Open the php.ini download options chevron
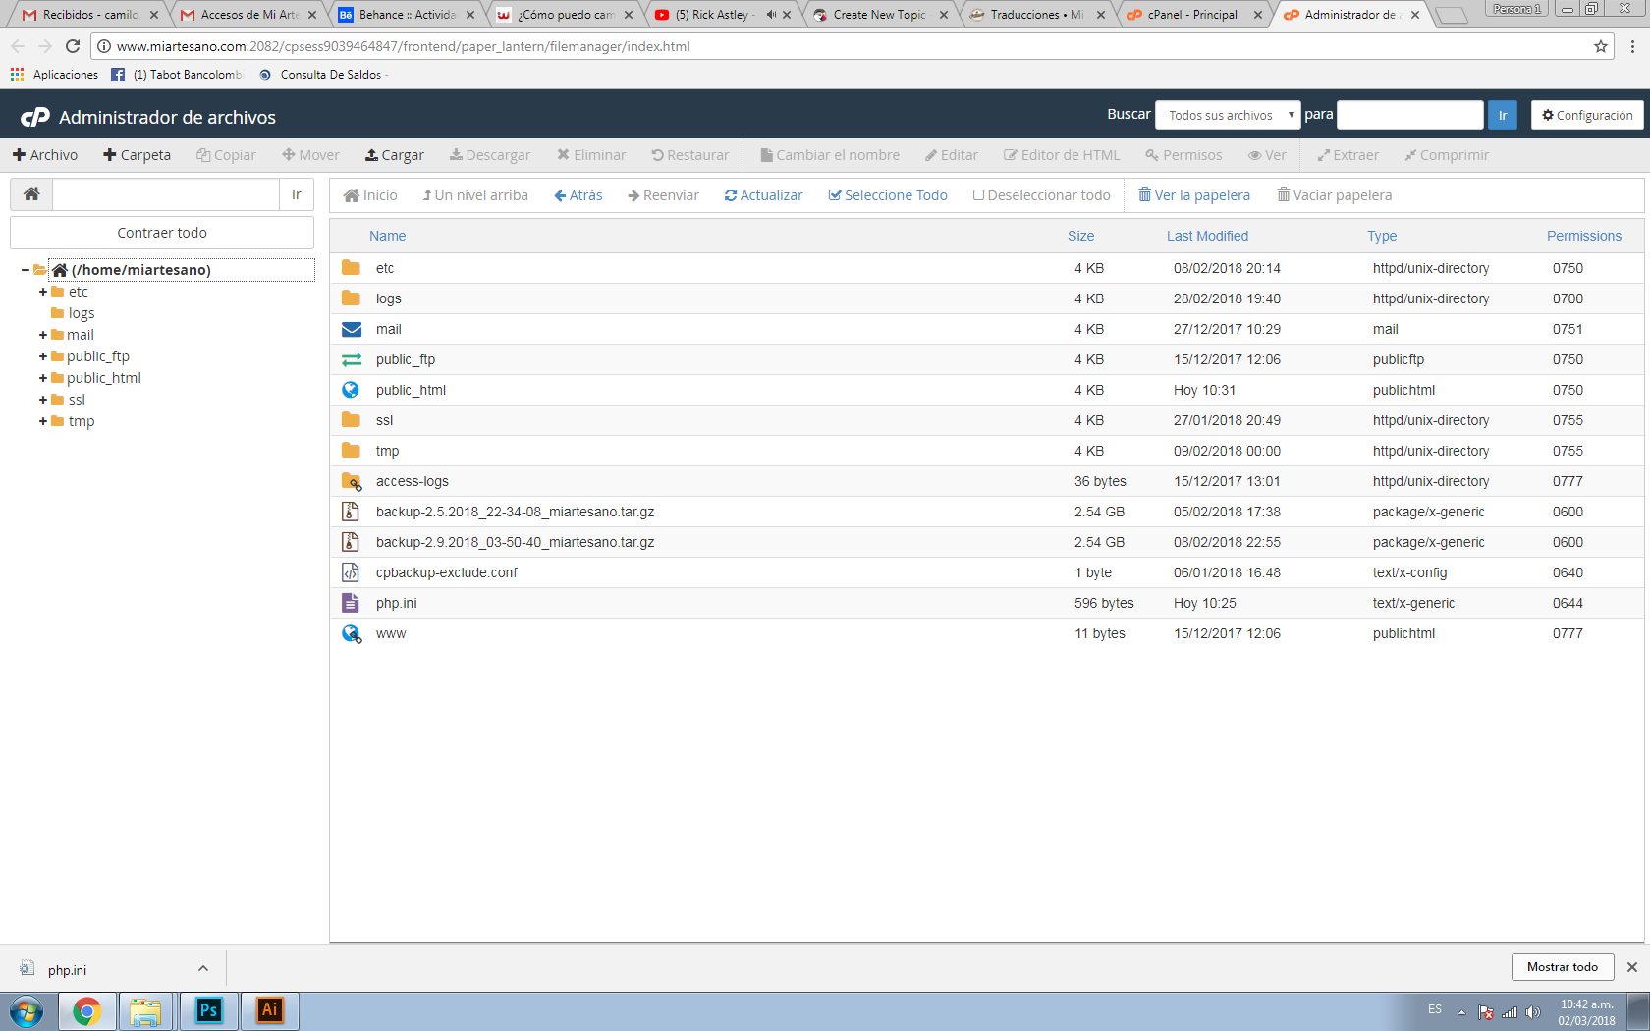This screenshot has height=1031, width=1650. [203, 968]
